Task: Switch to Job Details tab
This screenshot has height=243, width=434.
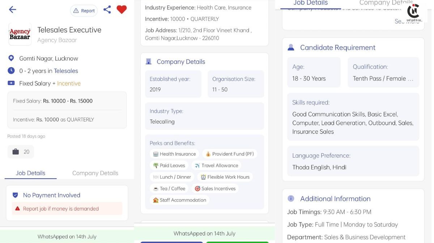Action: (x=30, y=173)
